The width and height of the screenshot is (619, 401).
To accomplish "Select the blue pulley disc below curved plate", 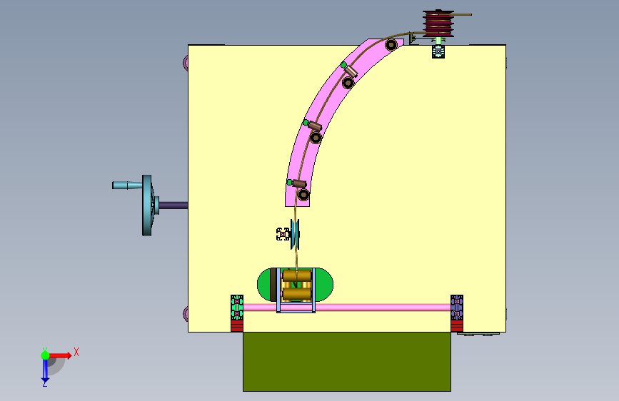I will click(x=295, y=235).
